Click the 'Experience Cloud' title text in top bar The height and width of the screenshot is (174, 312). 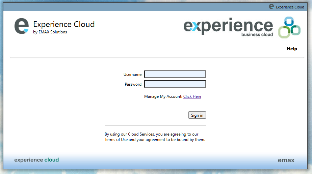point(290,7)
